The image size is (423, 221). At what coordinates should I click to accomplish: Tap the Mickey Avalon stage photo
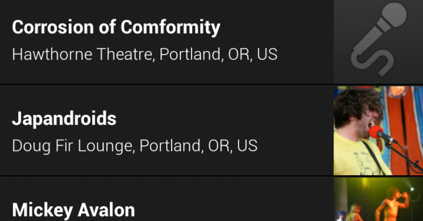(378, 200)
